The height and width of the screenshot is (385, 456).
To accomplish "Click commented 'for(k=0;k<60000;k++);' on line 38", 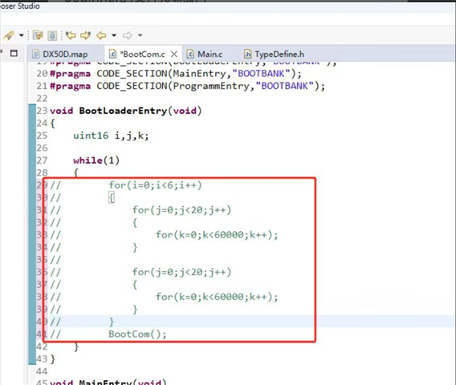I will tap(217, 297).
